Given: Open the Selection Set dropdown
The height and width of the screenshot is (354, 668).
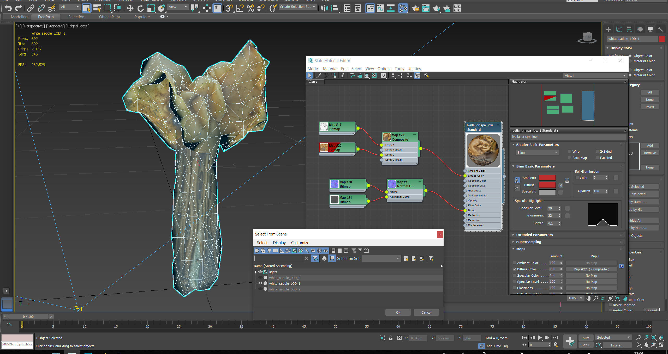Looking at the screenshot, I should (381, 258).
